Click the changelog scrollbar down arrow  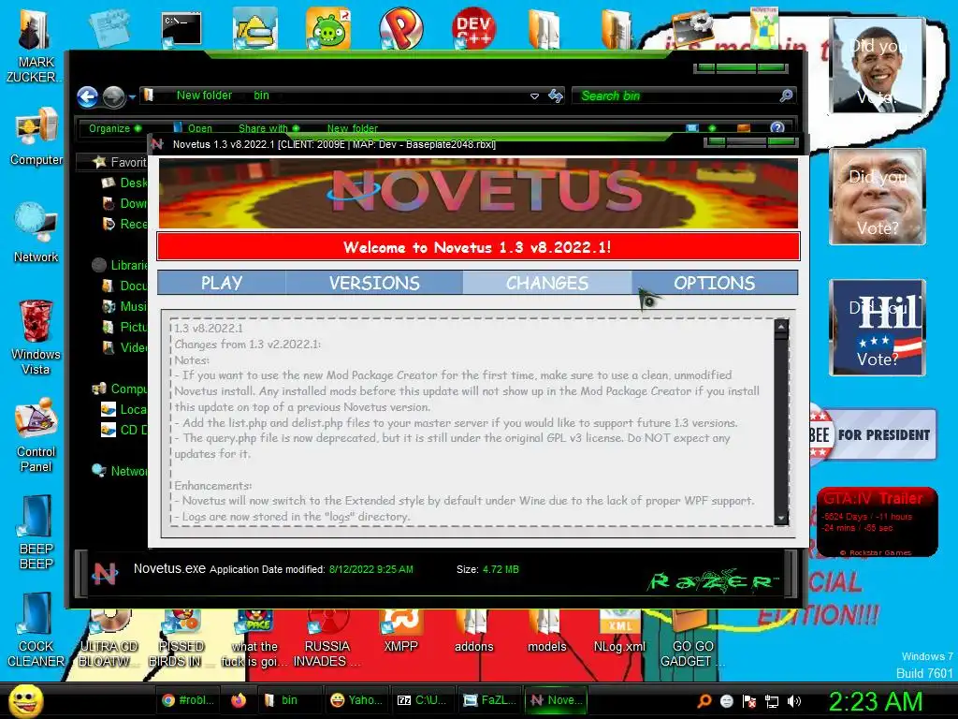pyautogui.click(x=781, y=518)
